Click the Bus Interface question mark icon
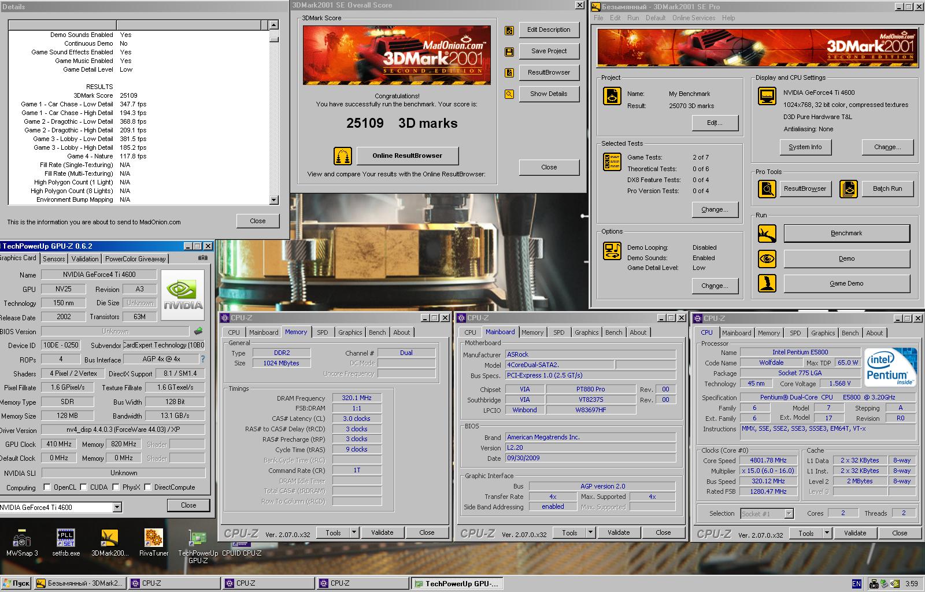Viewport: 925px width, 592px height. (202, 359)
